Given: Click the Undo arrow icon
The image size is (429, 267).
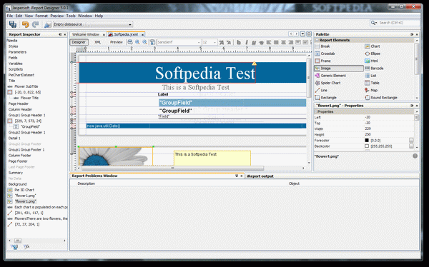Looking at the screenshot, I should pos(26,24).
